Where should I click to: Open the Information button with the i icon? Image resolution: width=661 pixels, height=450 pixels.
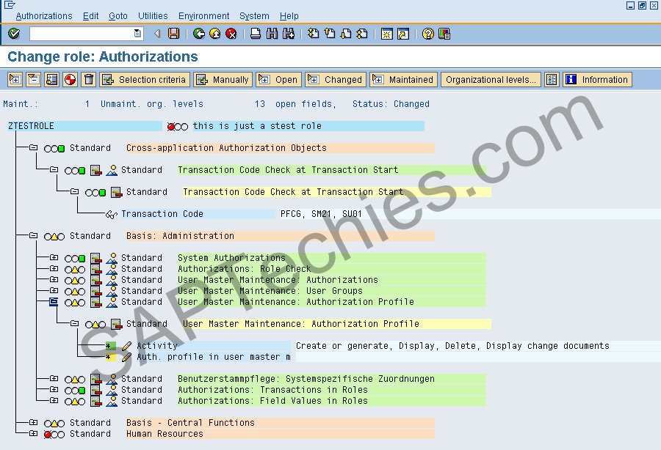point(596,79)
